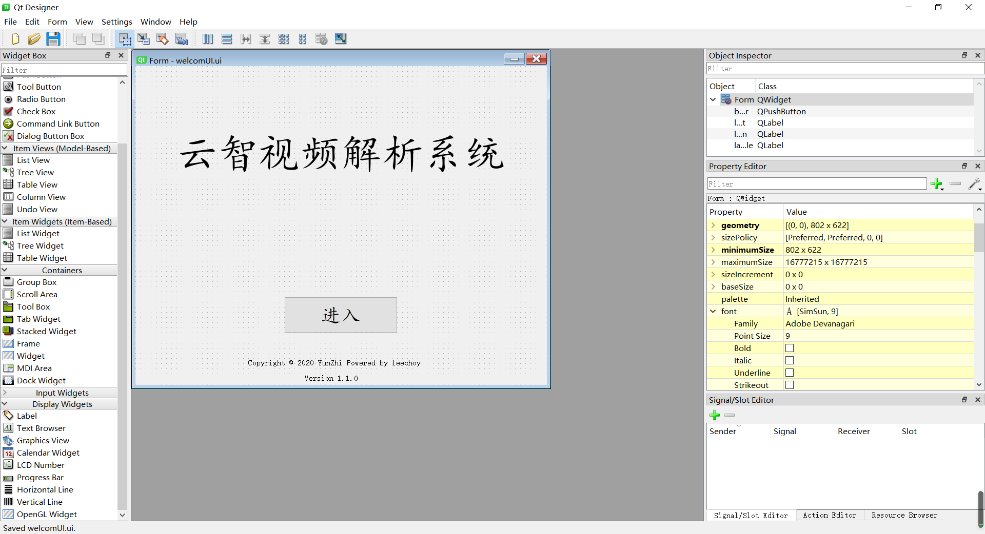Screen dimensions: 985x534
Task: Expand the sizeIncrement property
Action: [x=713, y=275]
